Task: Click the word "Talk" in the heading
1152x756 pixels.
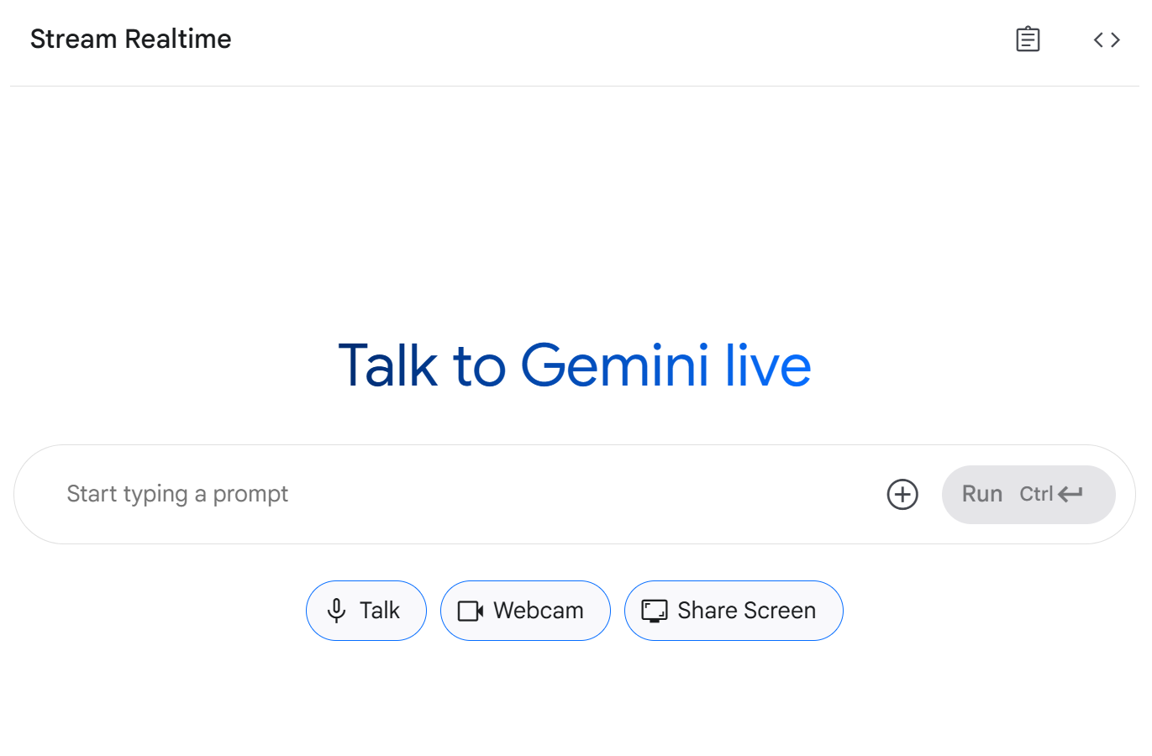Action: pos(387,365)
